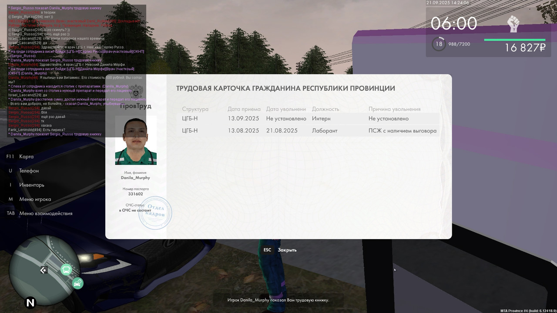Click the Отдел кадров round stamp

(155, 213)
